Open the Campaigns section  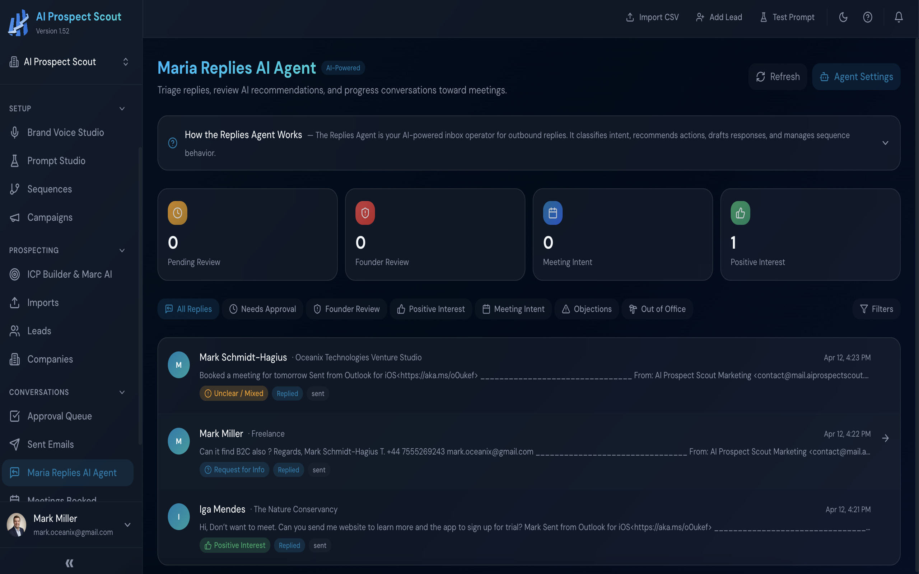pyautogui.click(x=50, y=217)
